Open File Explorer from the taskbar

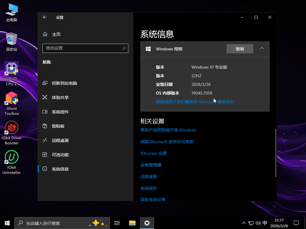click(132, 223)
